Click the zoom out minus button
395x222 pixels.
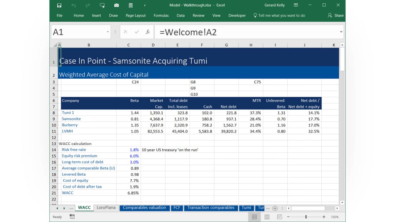tap(288, 217)
